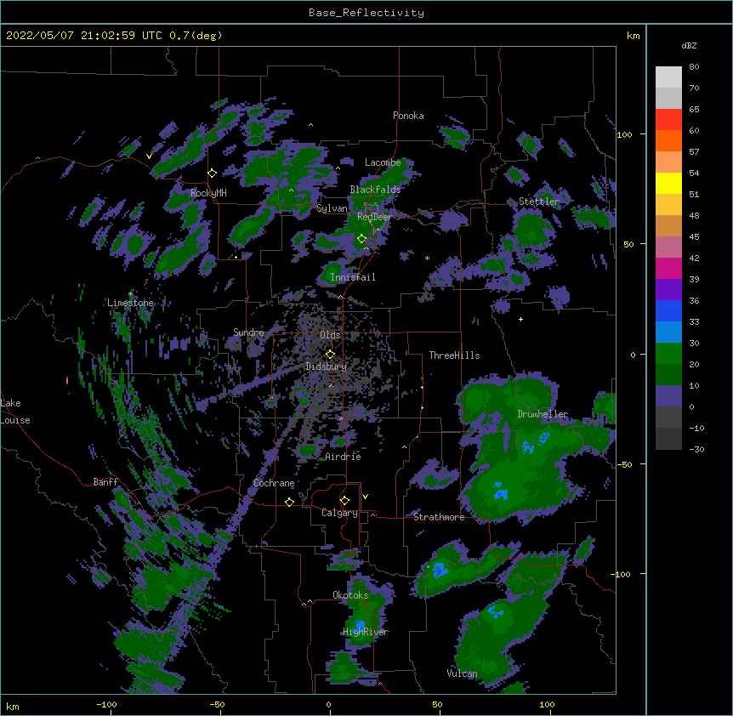733x716 pixels.
Task: Click the km unit label at top right
Action: click(634, 36)
